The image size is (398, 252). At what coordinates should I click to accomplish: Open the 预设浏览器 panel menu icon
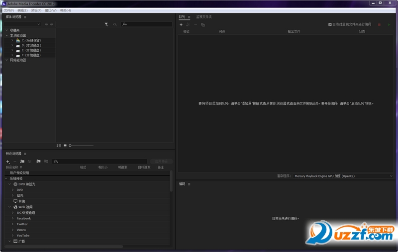(x=25, y=154)
